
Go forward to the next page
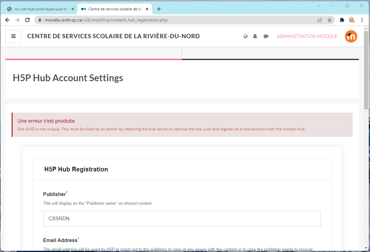[x=17, y=20]
